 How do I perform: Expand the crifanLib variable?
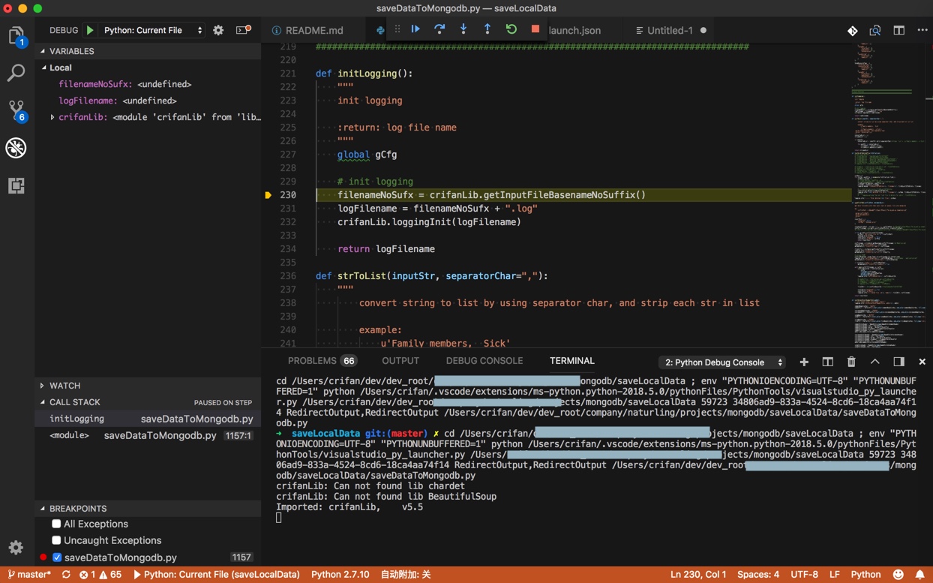[52, 117]
